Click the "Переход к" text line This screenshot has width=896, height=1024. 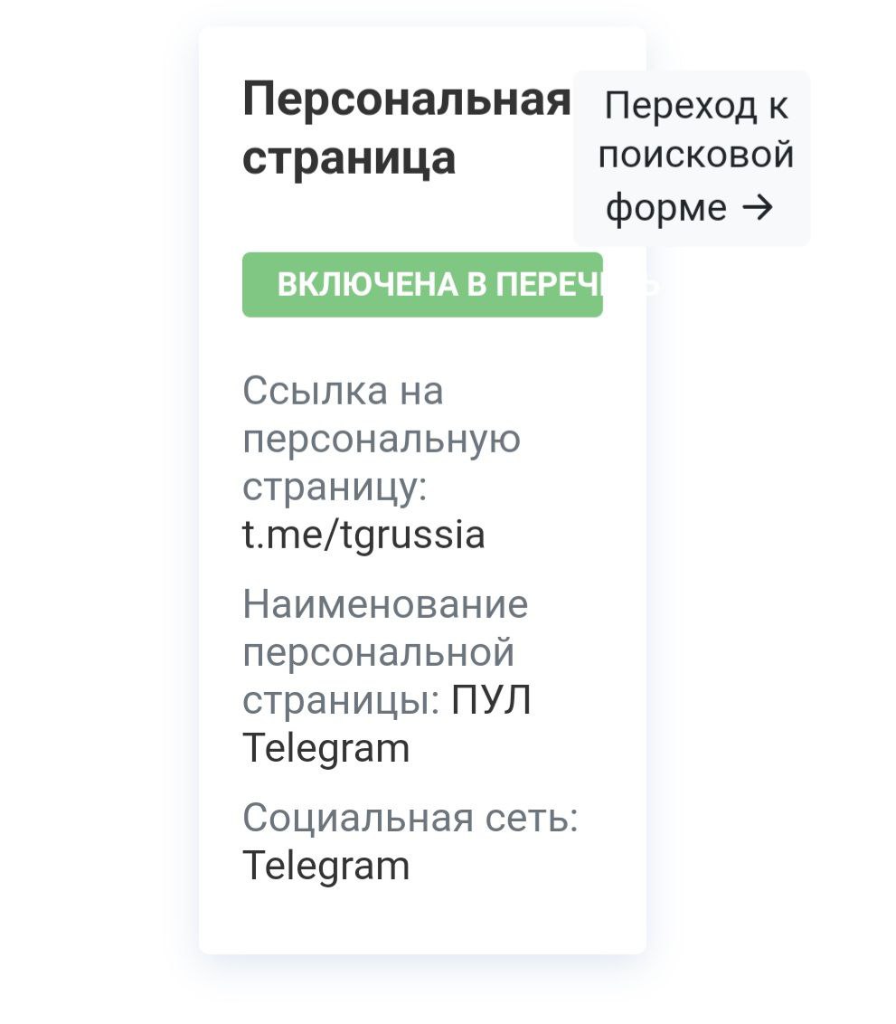click(x=695, y=106)
